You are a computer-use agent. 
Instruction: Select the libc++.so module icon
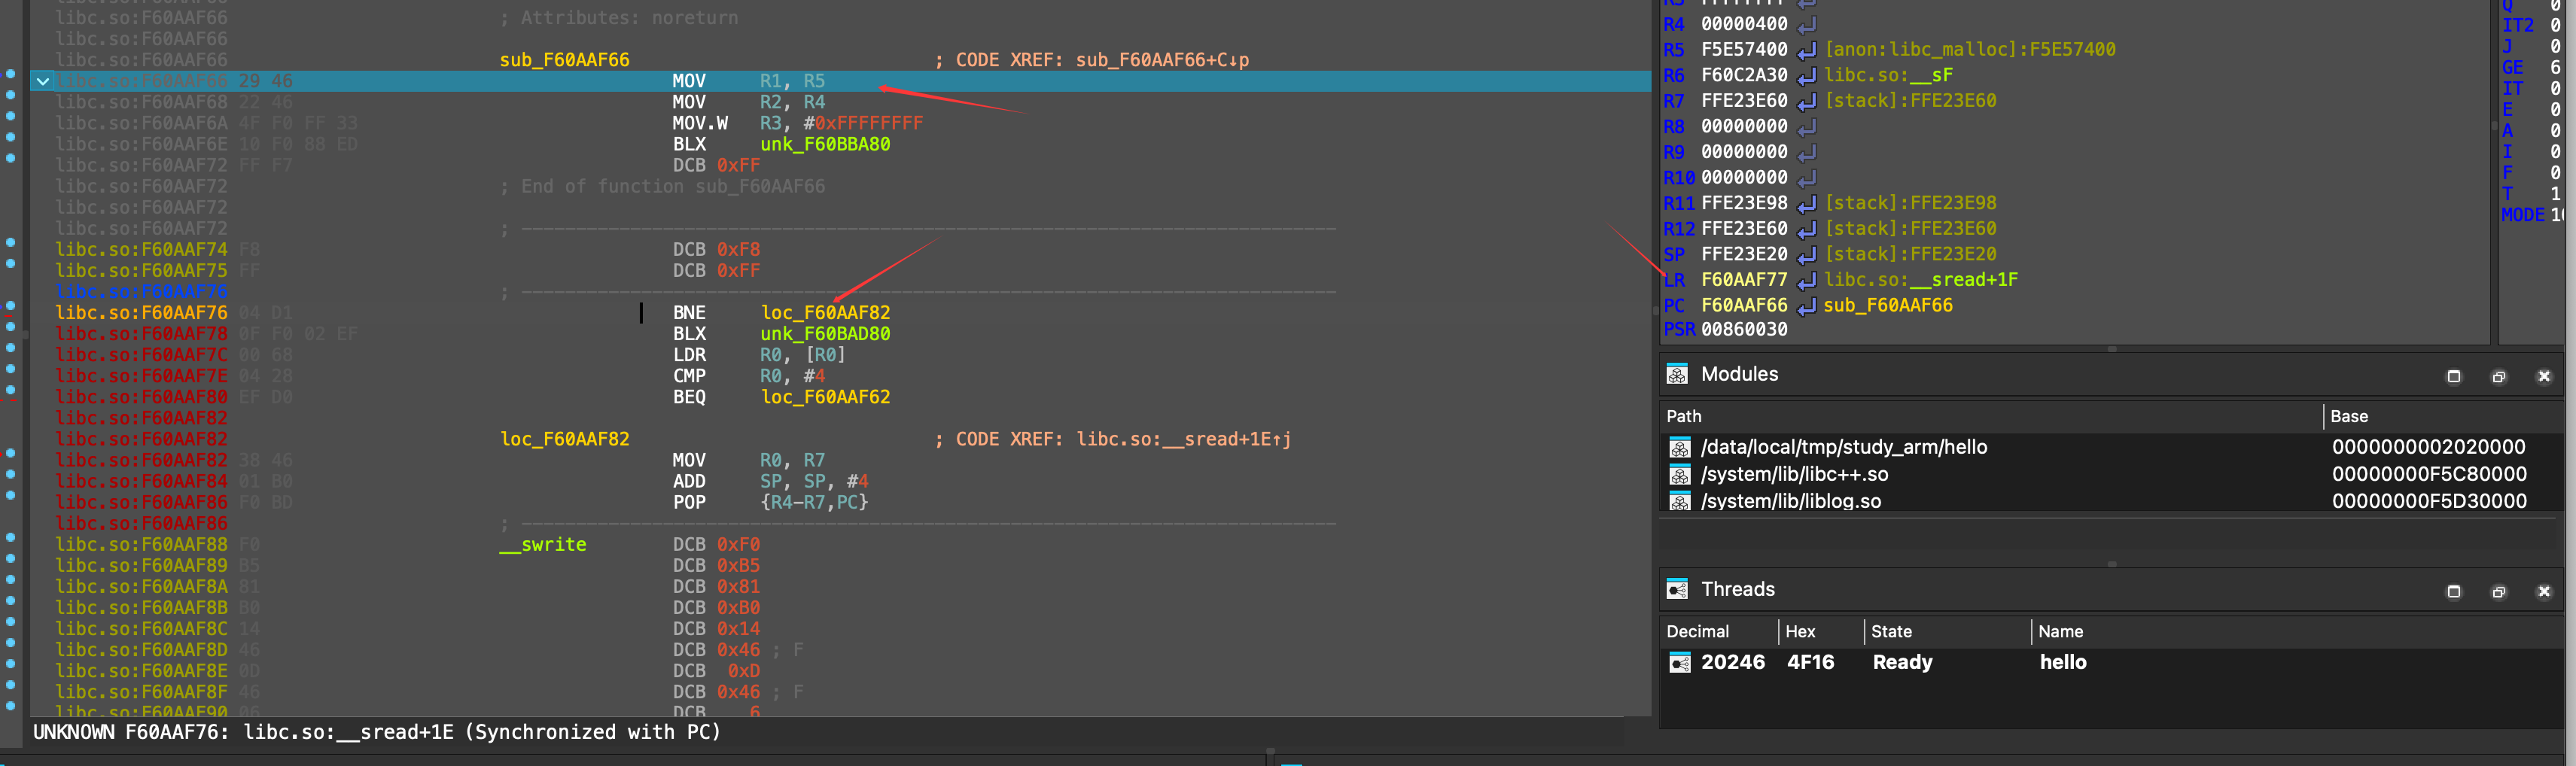click(1680, 475)
